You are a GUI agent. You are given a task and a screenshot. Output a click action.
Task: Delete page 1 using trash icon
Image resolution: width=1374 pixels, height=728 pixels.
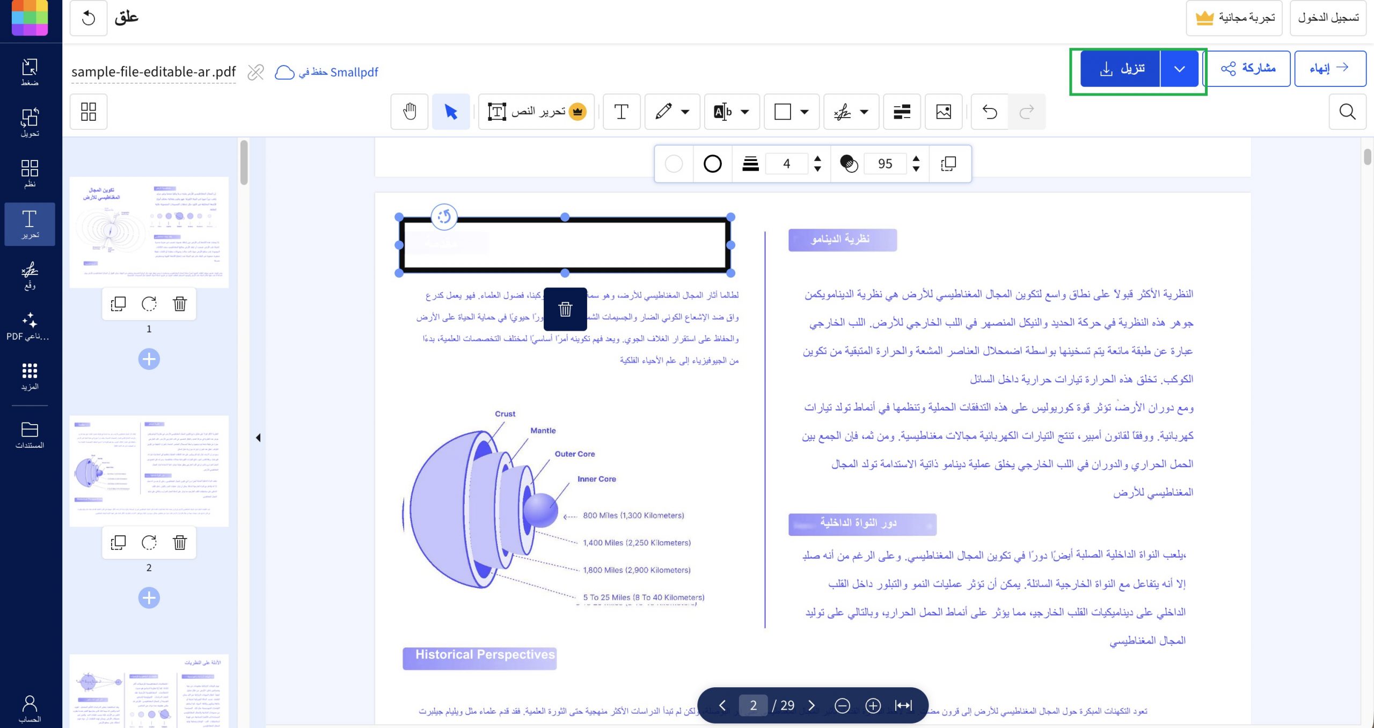pos(180,304)
